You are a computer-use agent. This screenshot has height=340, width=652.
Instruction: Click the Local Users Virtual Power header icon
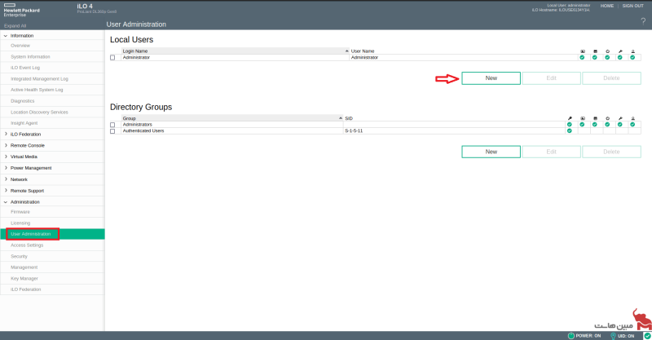click(607, 51)
